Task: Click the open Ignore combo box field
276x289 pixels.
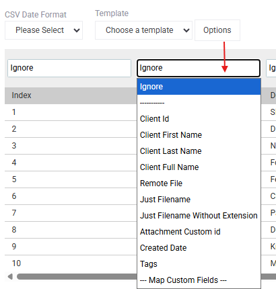Action: (199, 68)
